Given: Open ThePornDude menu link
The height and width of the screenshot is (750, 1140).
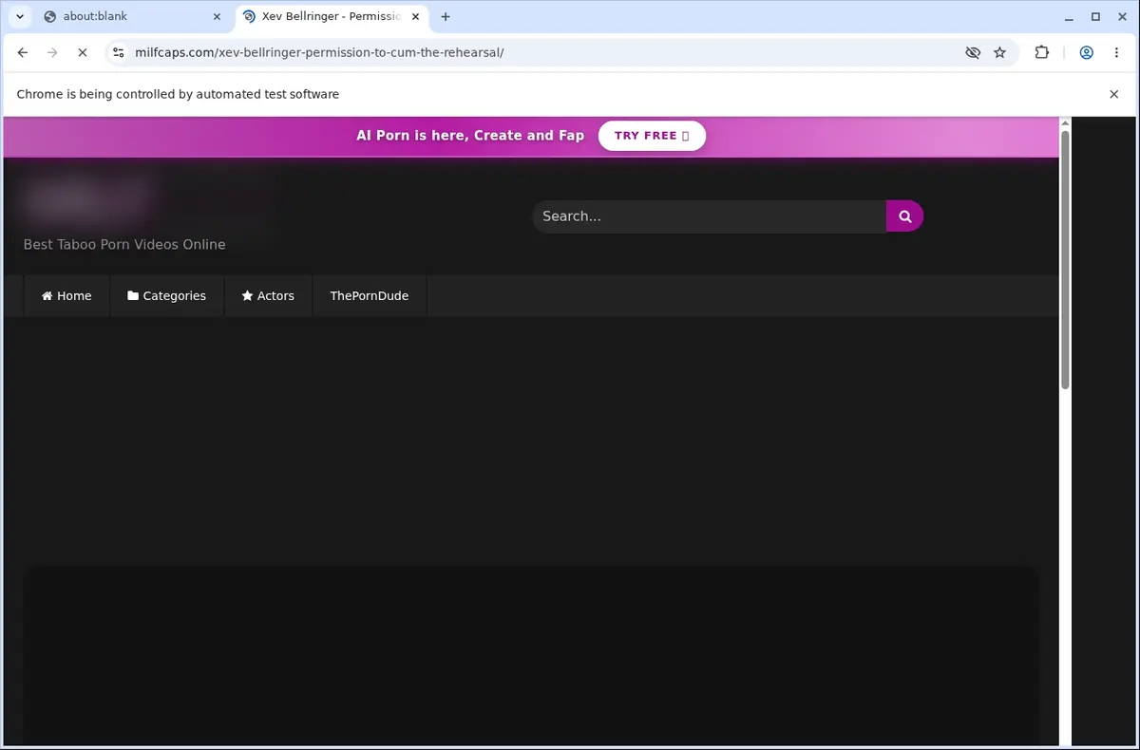Looking at the screenshot, I should 370,295.
